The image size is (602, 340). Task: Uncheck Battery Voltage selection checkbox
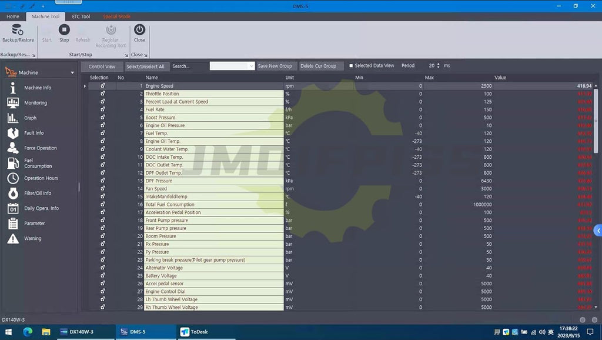click(x=102, y=275)
